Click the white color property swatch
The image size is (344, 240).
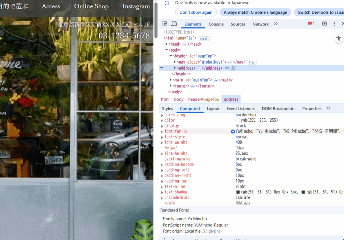point(238,121)
